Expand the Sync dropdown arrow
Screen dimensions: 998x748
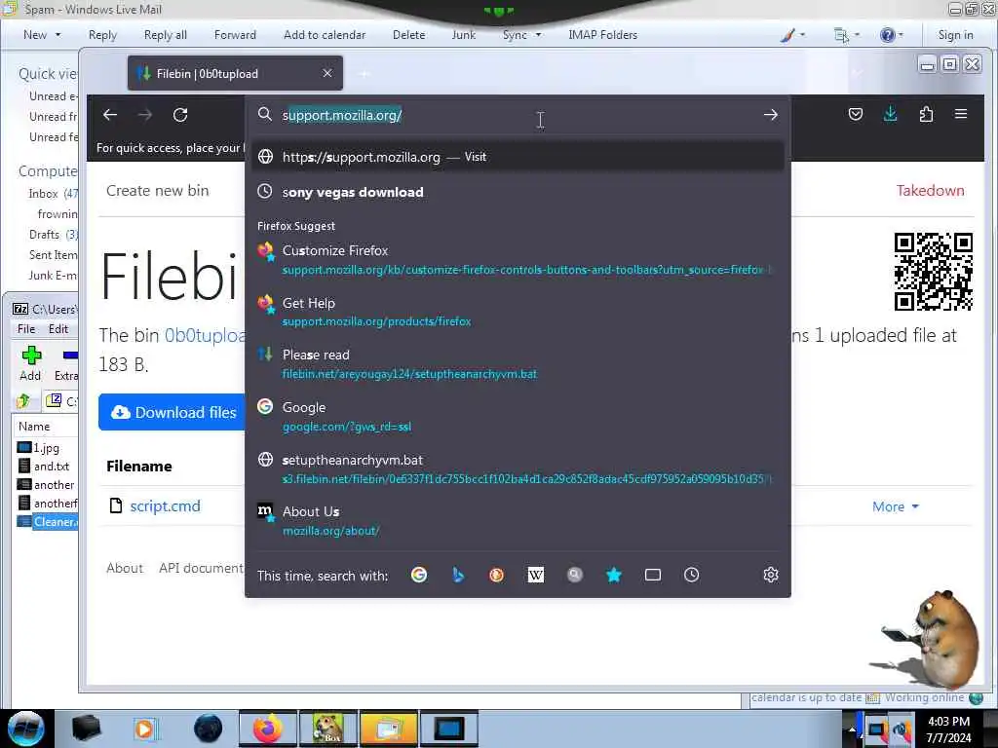[x=538, y=35]
